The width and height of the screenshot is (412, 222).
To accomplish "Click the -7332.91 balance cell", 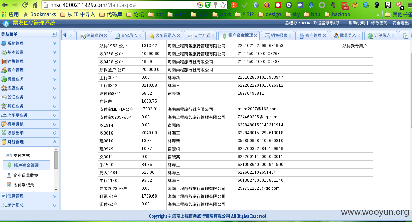I will coord(154,109).
